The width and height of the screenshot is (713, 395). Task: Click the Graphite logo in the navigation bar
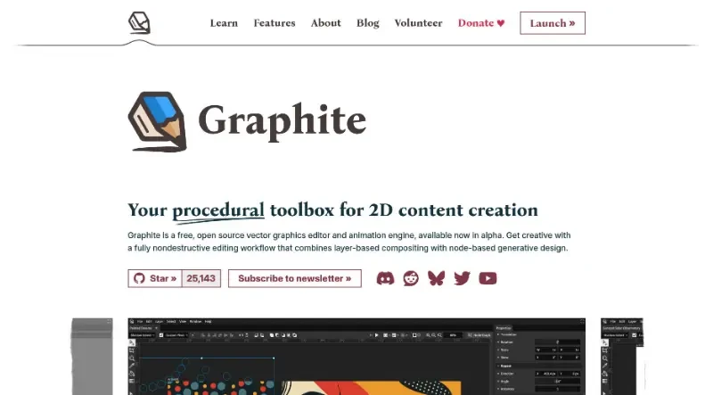[x=139, y=22]
